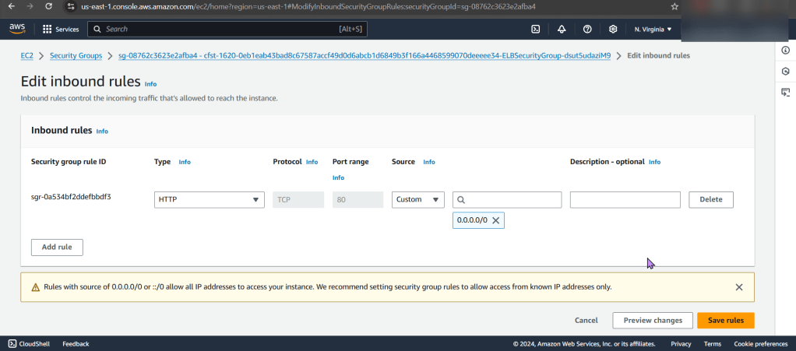Dismiss the 0.0.0.0/0 warning banner
This screenshot has height=351, width=796.
(738, 287)
